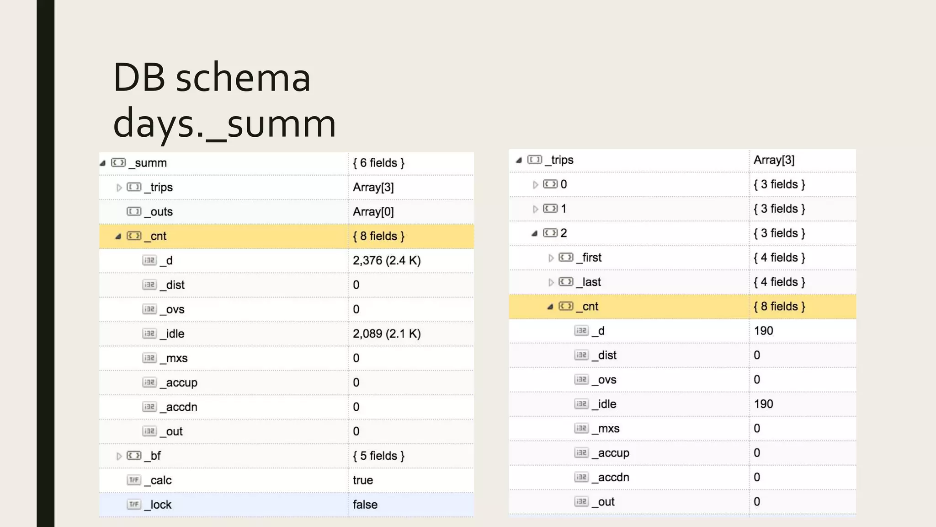Click value 190 of _d in right panel
Image resolution: width=936 pixels, height=527 pixels.
coord(763,331)
